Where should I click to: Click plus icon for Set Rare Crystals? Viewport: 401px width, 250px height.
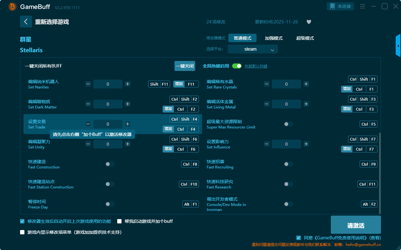click(x=306, y=84)
